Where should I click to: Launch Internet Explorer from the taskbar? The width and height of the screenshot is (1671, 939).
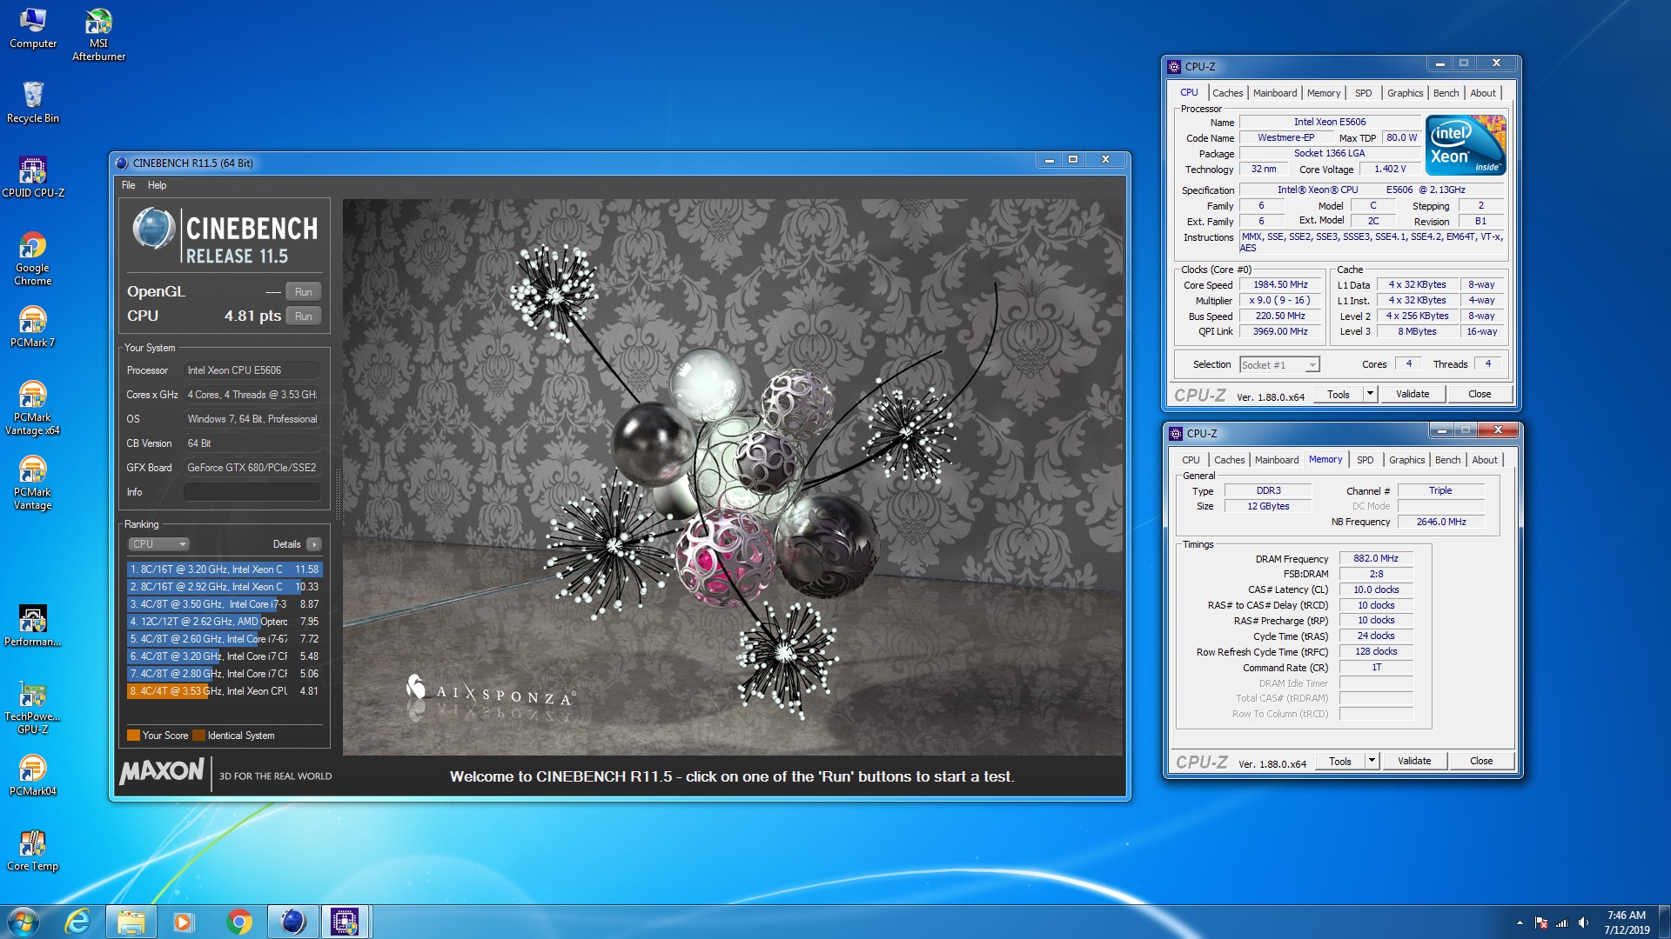click(78, 922)
